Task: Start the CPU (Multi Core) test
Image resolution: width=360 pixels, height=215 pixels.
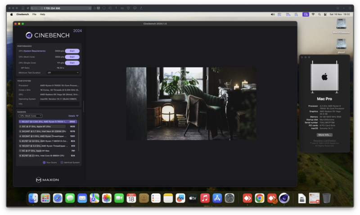Action: tap(72, 57)
